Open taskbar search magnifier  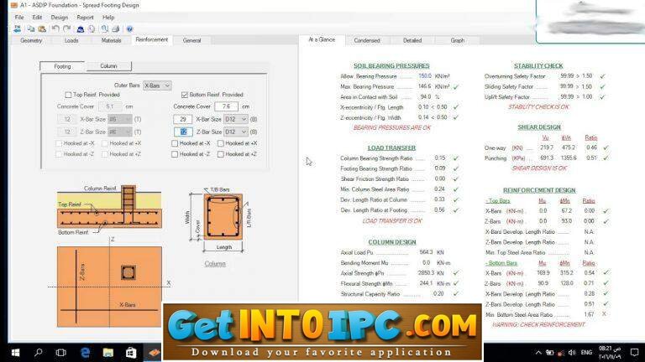39,353
